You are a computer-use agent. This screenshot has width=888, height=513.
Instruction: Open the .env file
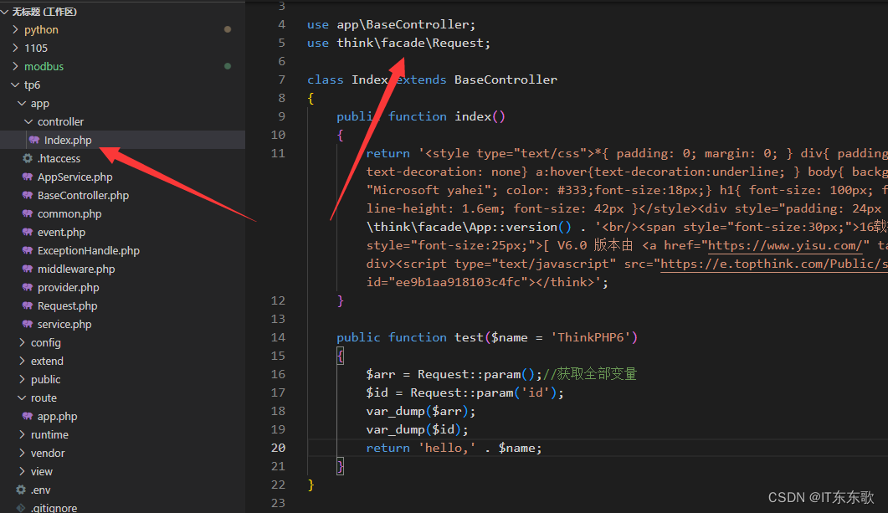tap(40, 490)
